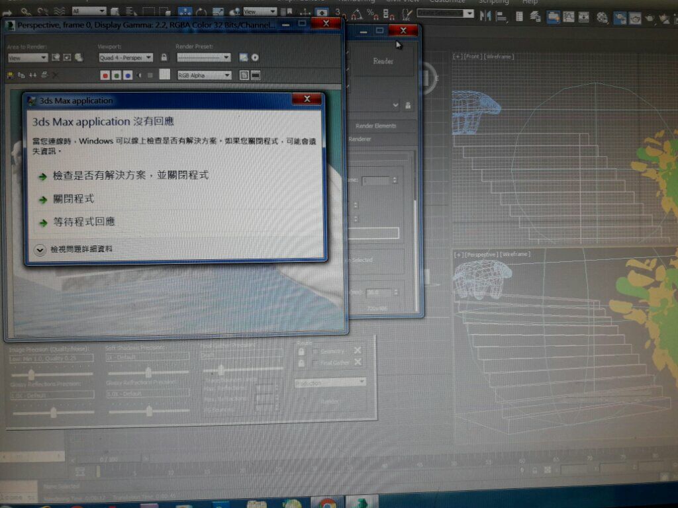Open the Material Editor toolbar icon

602,17
